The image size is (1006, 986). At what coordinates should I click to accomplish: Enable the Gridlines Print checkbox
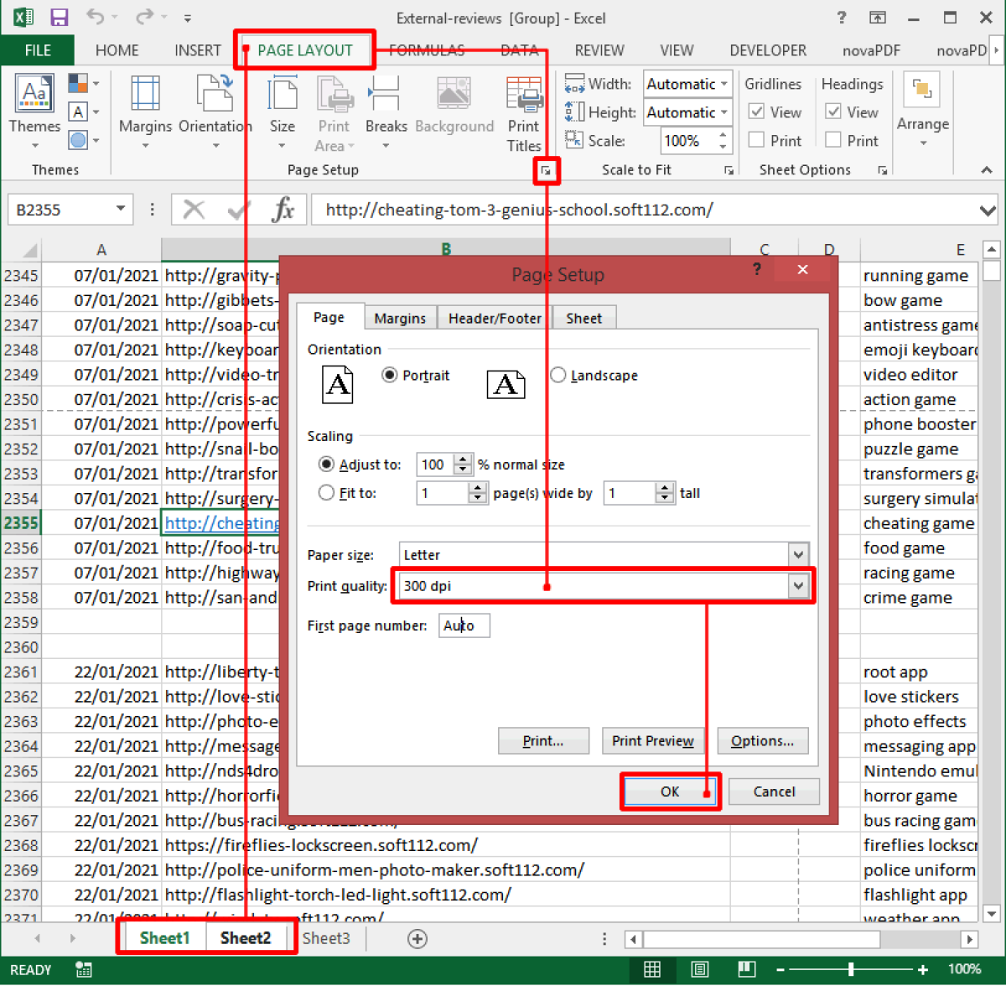(756, 140)
